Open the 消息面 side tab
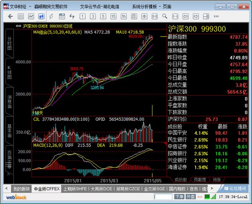This screenshot has width=252, height=204. [x=9, y=101]
